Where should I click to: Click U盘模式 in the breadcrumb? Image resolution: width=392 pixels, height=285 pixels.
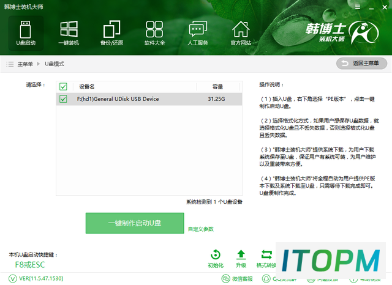pyautogui.click(x=55, y=64)
